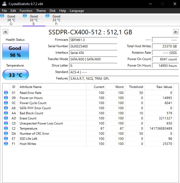Minimize the CrystalDiskInfo window
Image resolution: width=180 pixels, height=183 pixels.
[x=150, y=4]
